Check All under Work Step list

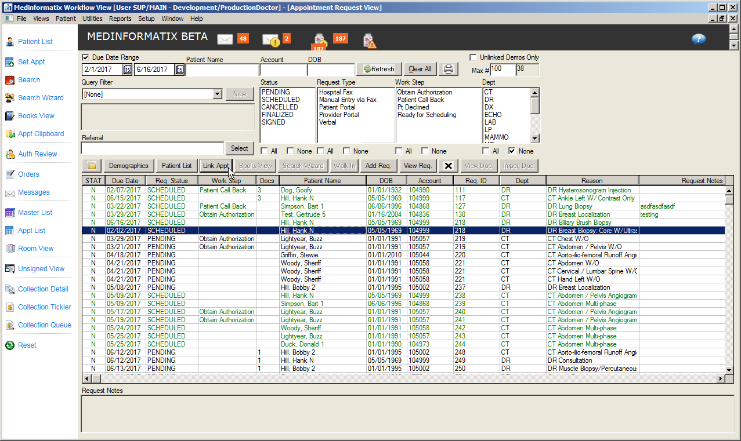[400, 151]
